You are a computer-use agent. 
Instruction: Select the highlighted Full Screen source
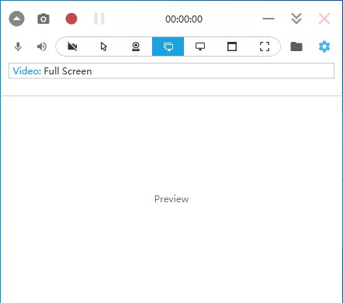pos(168,46)
